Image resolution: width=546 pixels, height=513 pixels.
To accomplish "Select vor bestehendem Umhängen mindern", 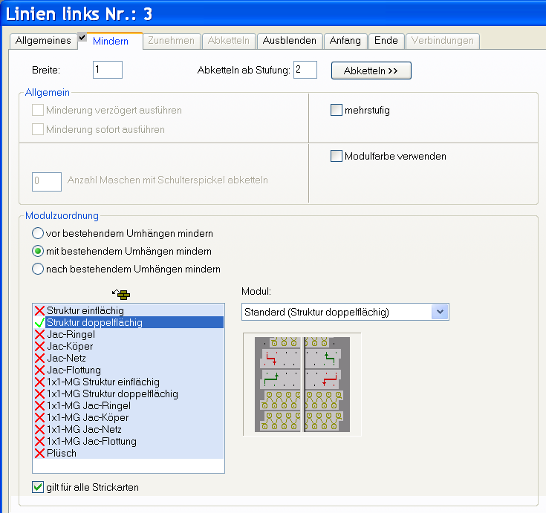I will (38, 233).
